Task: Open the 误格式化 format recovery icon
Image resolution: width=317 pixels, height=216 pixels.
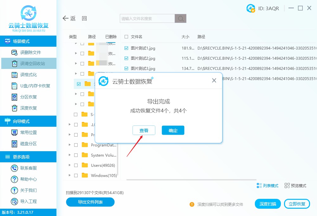Action: coord(14,75)
